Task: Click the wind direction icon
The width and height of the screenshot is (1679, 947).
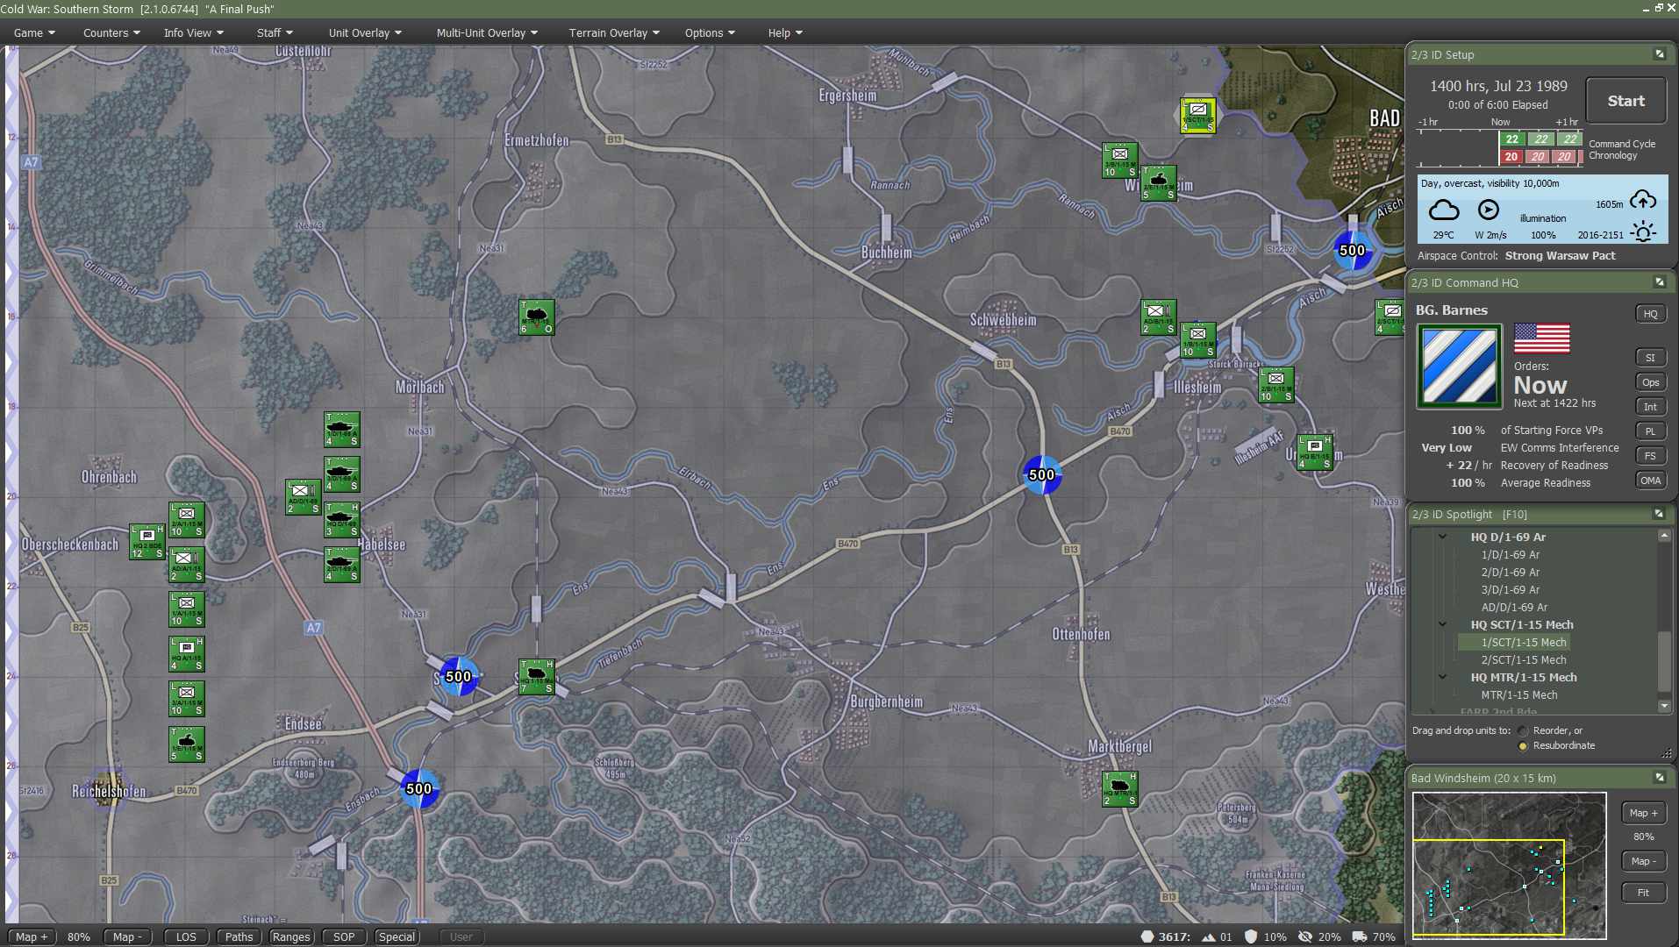Action: [x=1489, y=210]
